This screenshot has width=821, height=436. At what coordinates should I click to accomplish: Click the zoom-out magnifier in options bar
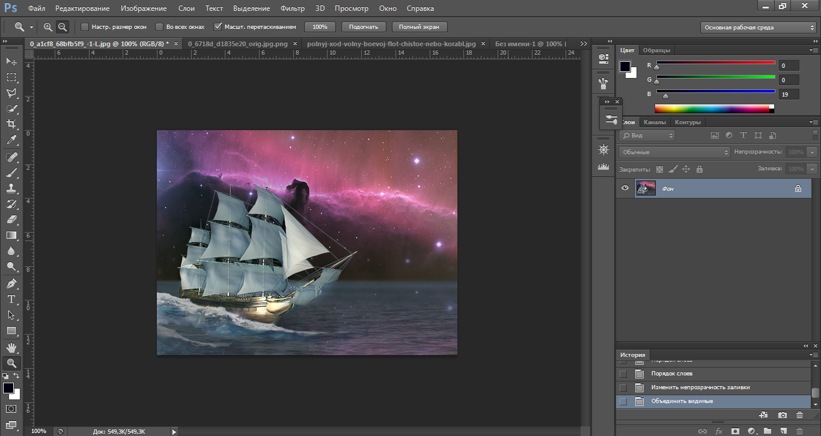coord(62,27)
